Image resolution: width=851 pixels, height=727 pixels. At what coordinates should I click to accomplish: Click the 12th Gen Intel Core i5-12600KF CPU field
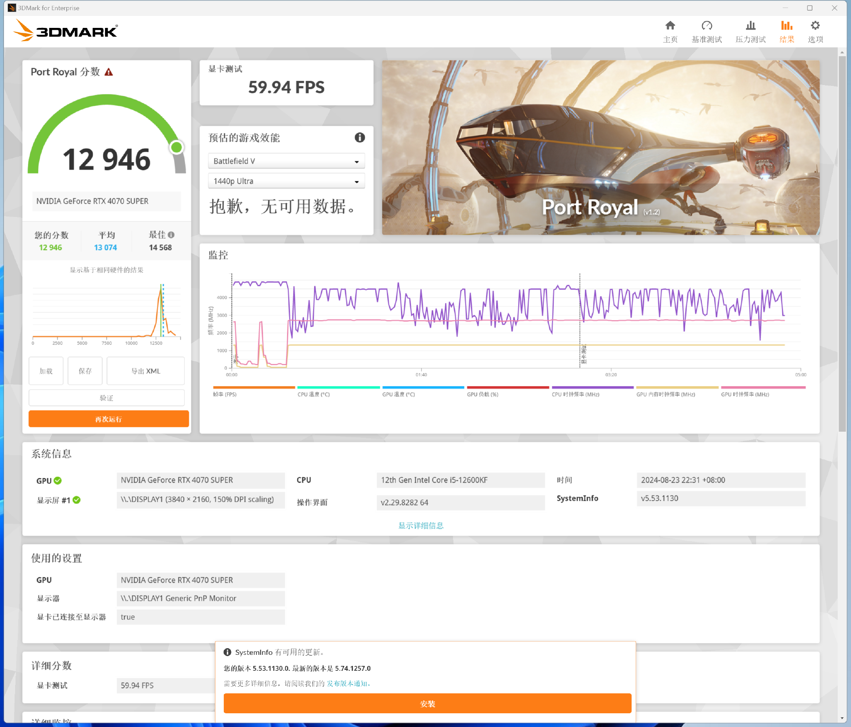pyautogui.click(x=461, y=480)
